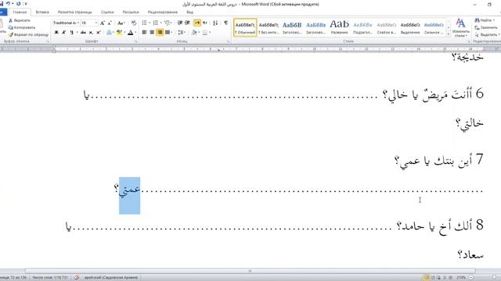Select the Название style with large Aab

pyautogui.click(x=339, y=27)
